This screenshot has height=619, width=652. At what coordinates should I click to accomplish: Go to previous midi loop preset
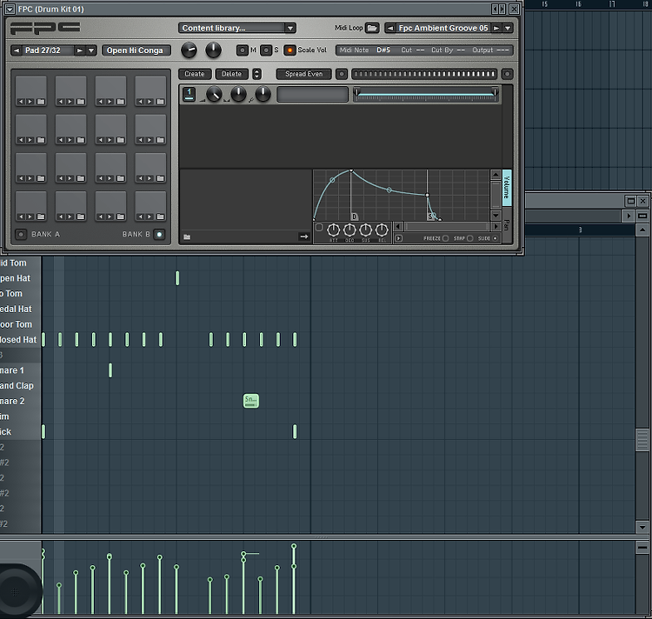click(390, 29)
